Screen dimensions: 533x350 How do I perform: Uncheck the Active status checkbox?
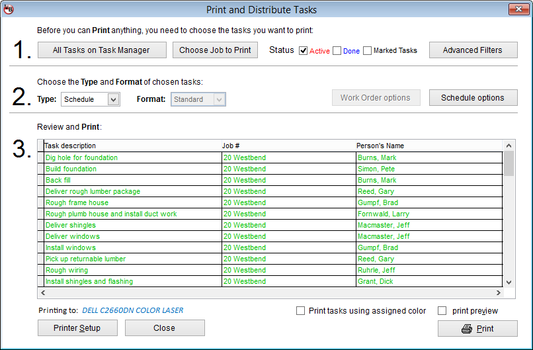click(304, 50)
